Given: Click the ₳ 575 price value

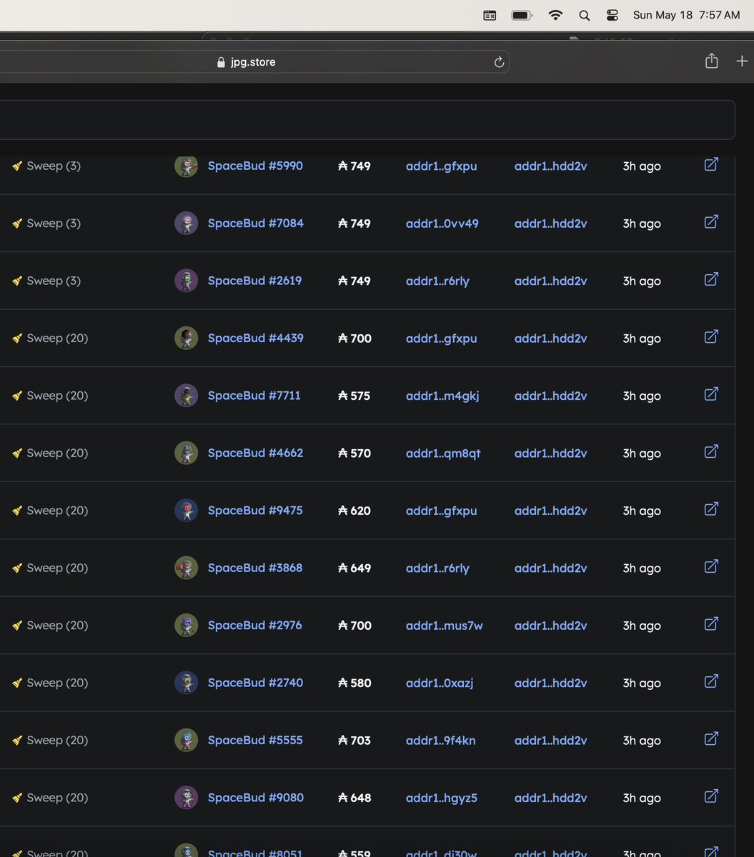Looking at the screenshot, I should (354, 396).
